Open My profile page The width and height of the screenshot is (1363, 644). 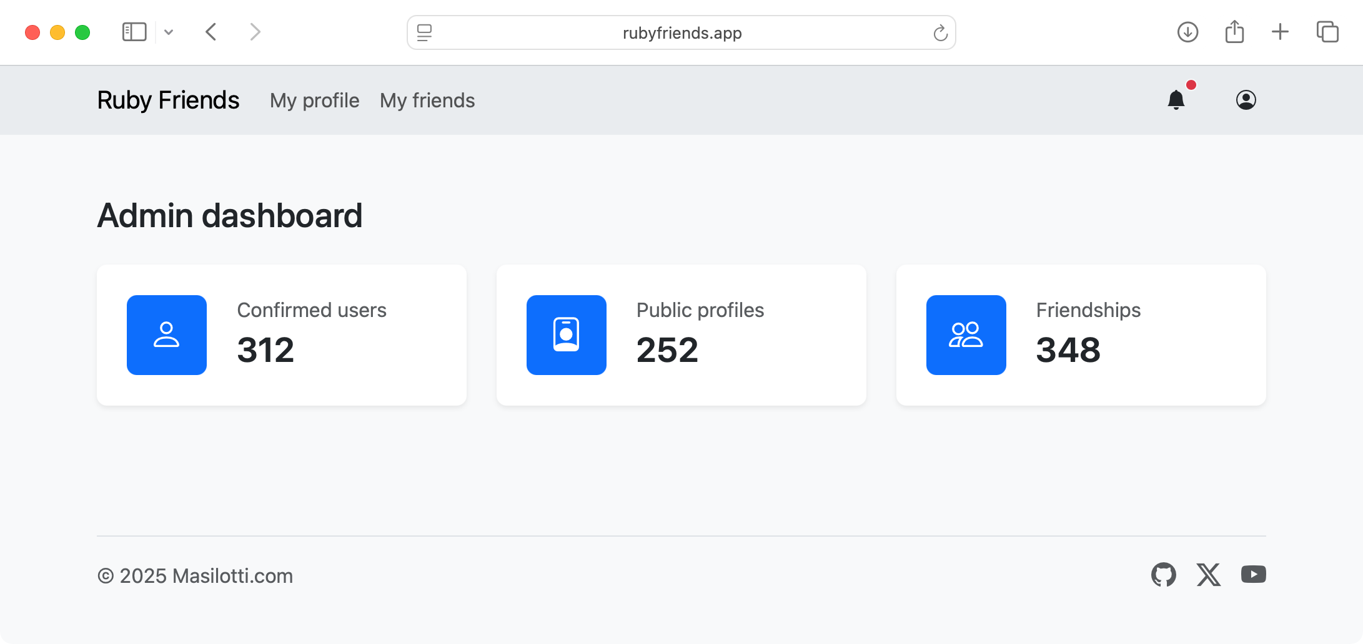pyautogui.click(x=315, y=100)
